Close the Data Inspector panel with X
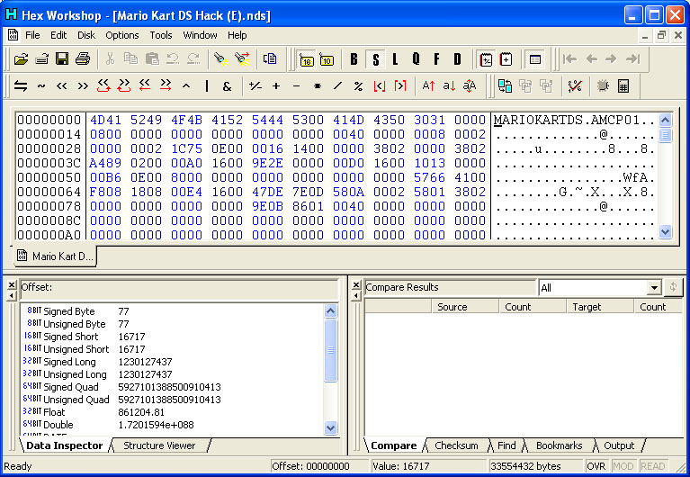Viewport: 690px width, 477px height. (12, 285)
